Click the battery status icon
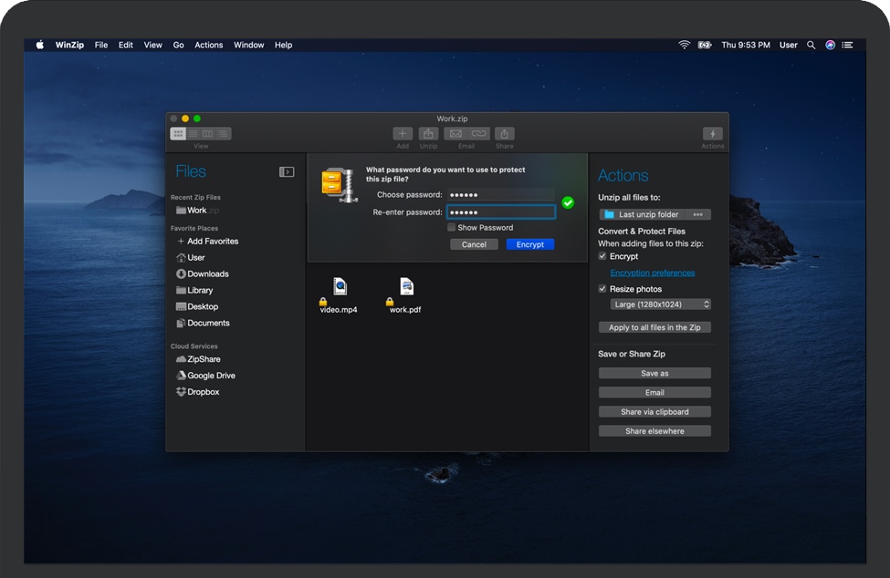 pos(705,45)
